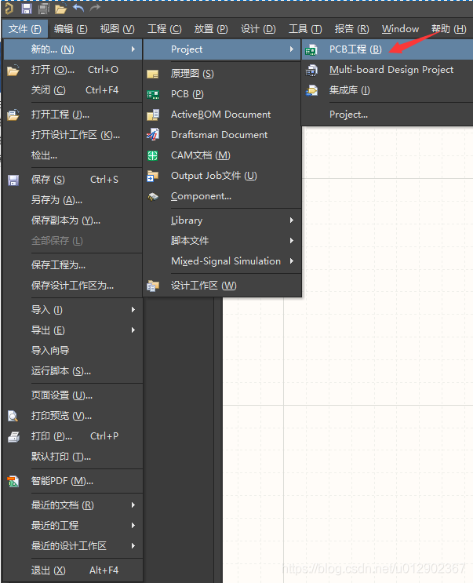The width and height of the screenshot is (473, 583).
Task: Expand the 最近的文档 (R) submenu arrow
Action: [133, 505]
